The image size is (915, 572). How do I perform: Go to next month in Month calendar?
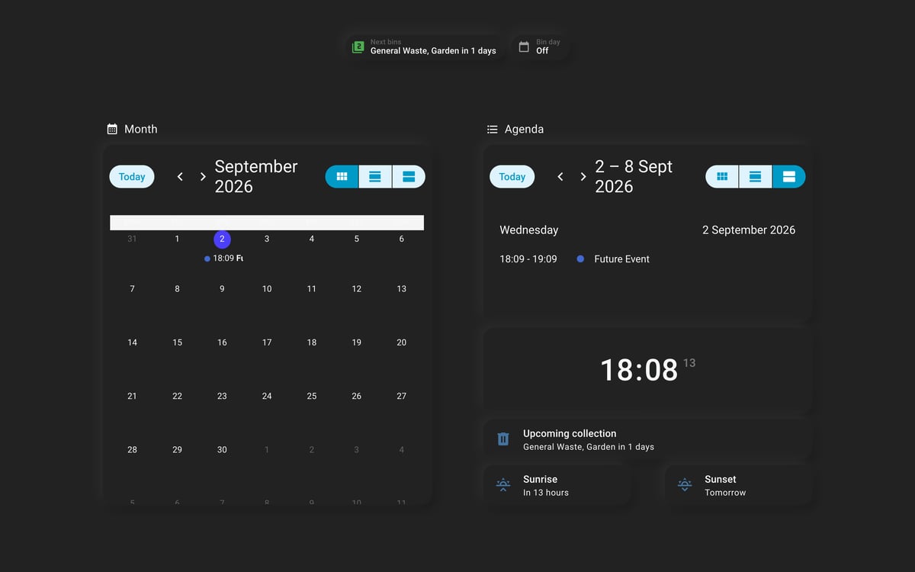(203, 177)
